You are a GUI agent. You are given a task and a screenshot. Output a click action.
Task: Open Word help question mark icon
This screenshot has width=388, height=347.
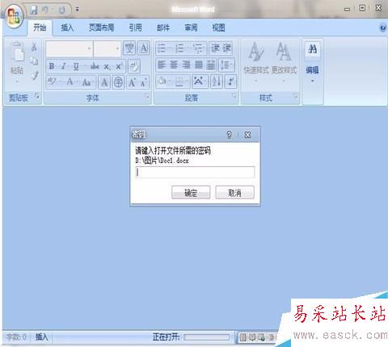click(x=382, y=27)
